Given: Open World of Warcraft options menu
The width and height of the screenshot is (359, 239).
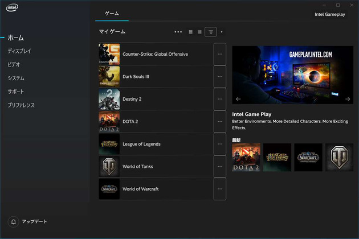Looking at the screenshot, I should click(x=220, y=189).
